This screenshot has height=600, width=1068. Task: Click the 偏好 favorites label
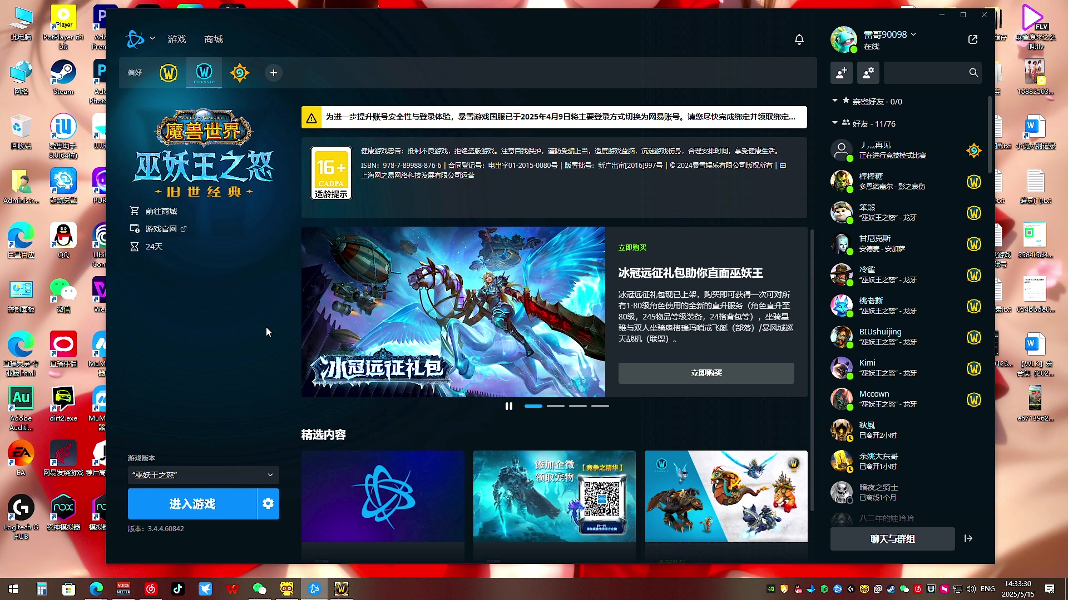point(135,73)
